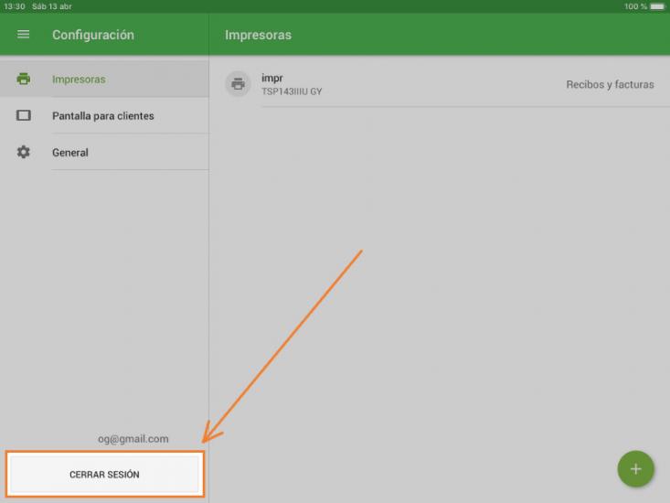Click the Recibos y facturas label

click(610, 85)
